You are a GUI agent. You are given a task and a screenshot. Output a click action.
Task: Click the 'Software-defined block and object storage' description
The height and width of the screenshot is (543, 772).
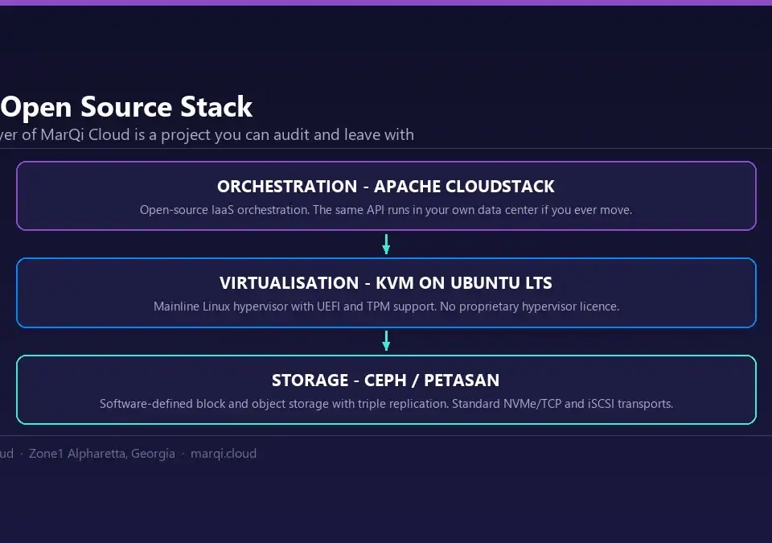click(386, 404)
